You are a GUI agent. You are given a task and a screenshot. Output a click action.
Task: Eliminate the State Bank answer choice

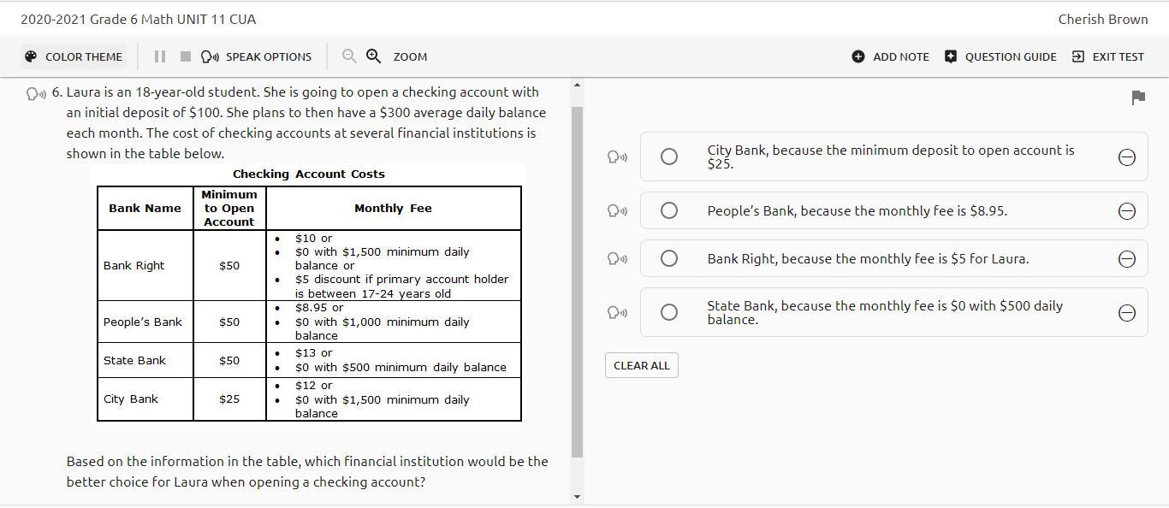(x=1127, y=312)
